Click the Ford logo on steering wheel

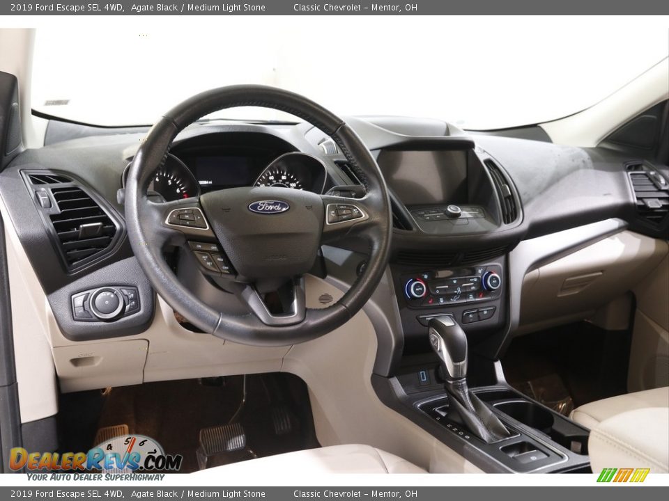(x=268, y=207)
